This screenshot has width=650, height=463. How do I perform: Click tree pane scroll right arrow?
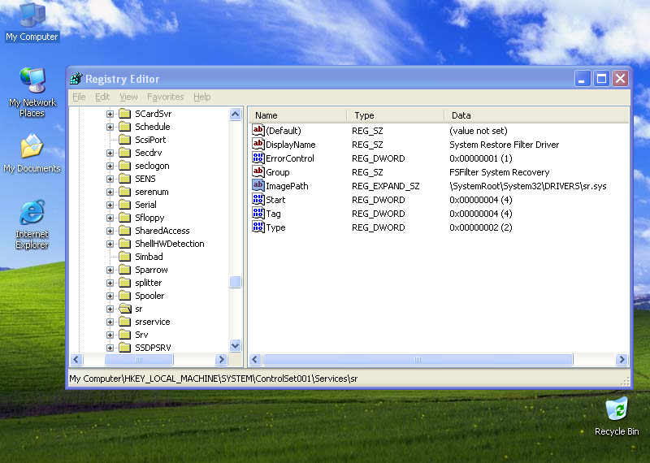pos(221,359)
